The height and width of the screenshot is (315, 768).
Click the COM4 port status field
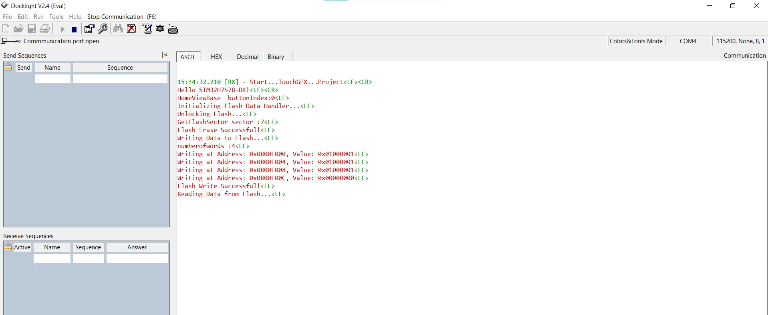point(688,41)
